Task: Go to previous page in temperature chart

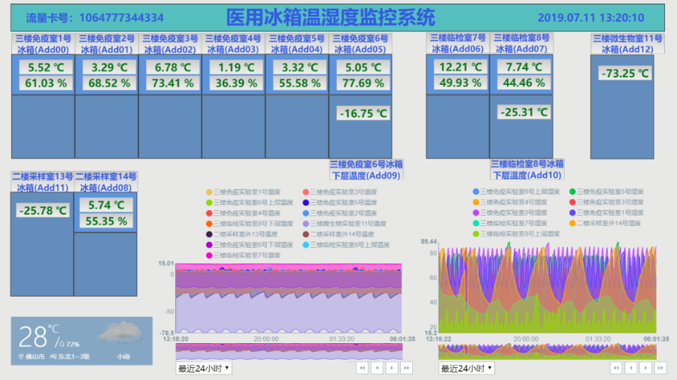Action: pyautogui.click(x=377, y=368)
